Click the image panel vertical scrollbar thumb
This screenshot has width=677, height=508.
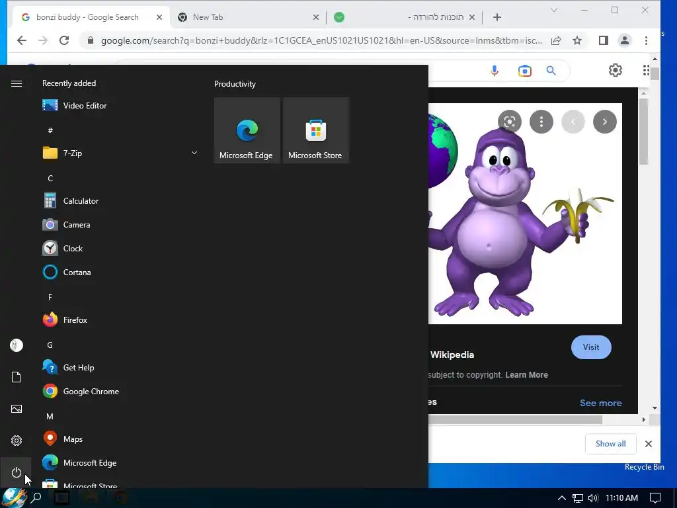(x=644, y=132)
